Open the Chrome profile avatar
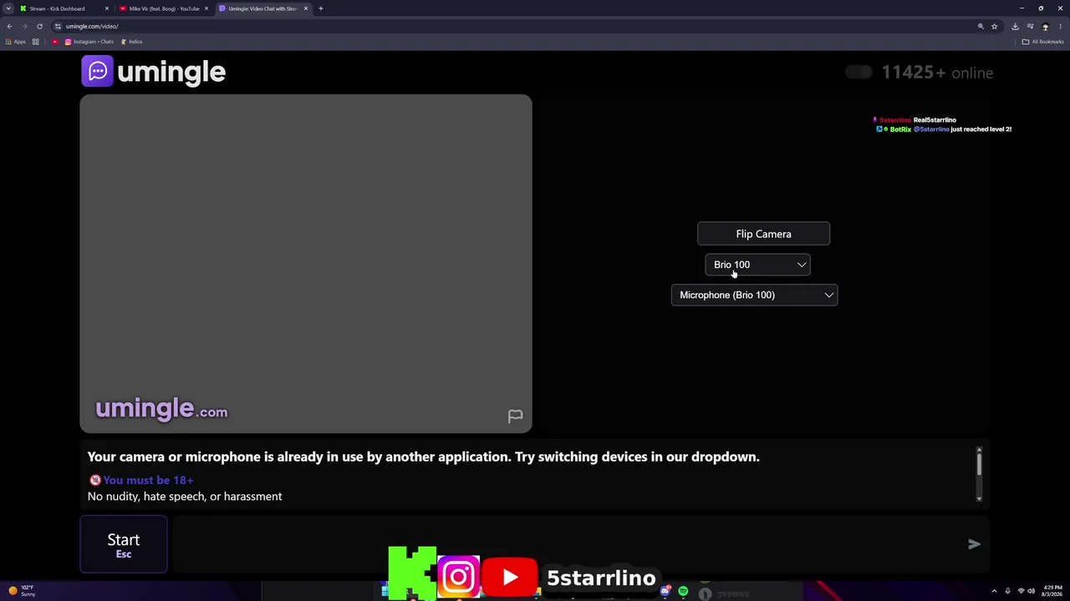Screen dimensions: 1070x601 click(1045, 26)
